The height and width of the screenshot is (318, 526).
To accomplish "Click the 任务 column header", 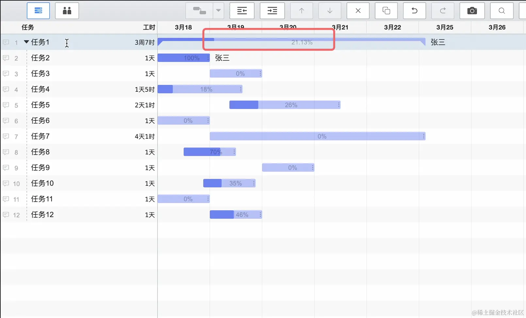I will [x=28, y=27].
